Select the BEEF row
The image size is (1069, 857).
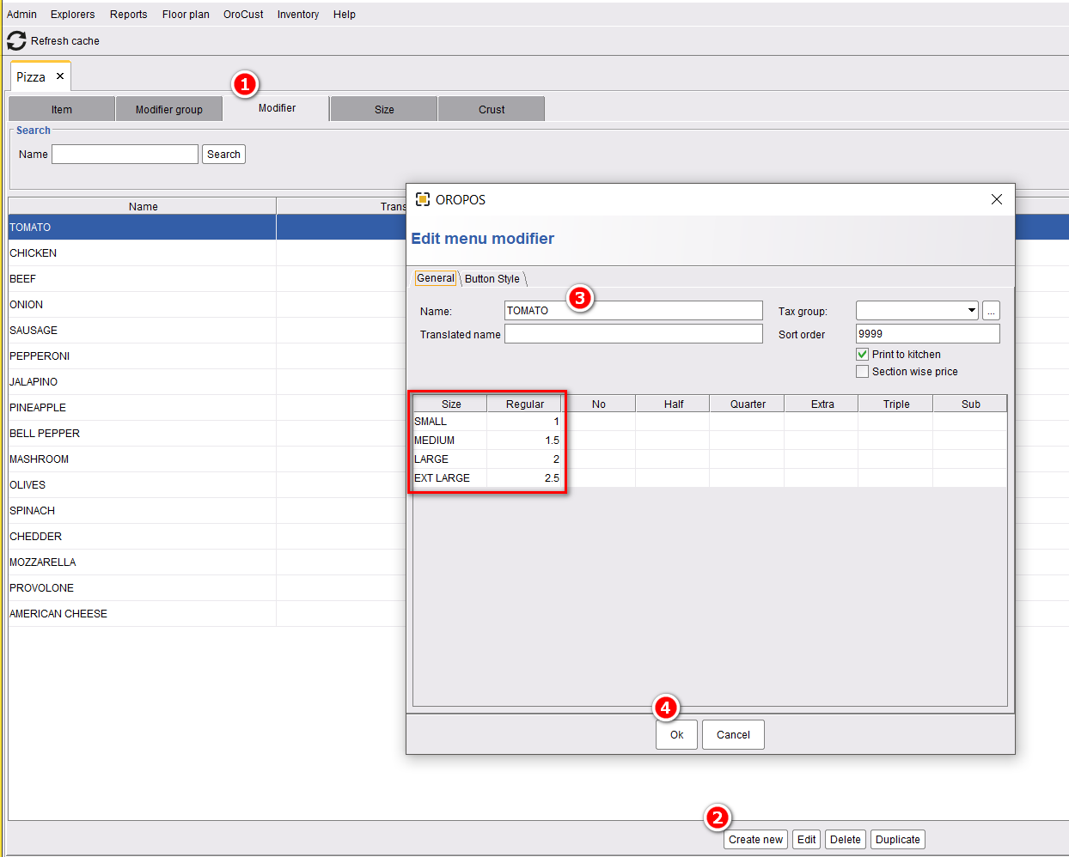point(206,279)
